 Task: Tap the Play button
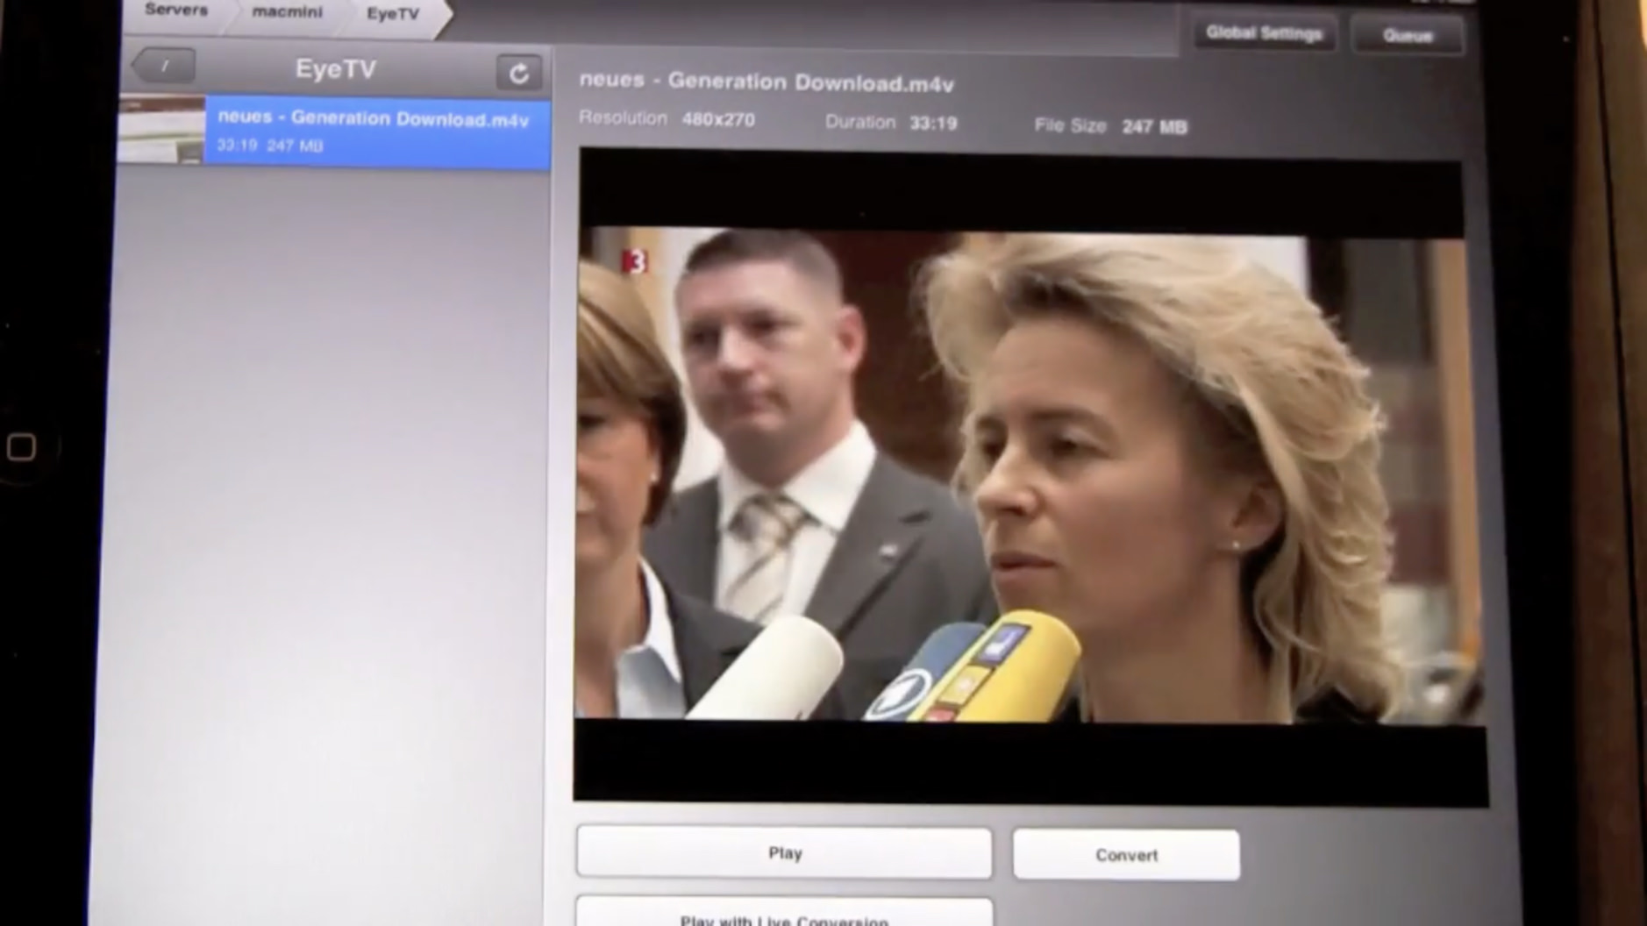(784, 852)
